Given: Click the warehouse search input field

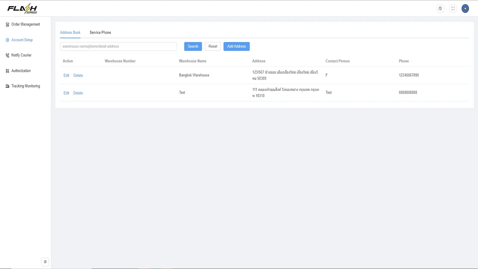Looking at the screenshot, I should [x=118, y=46].
